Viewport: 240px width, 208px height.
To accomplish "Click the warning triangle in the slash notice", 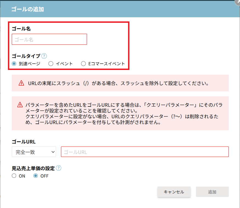I will [x=21, y=83].
